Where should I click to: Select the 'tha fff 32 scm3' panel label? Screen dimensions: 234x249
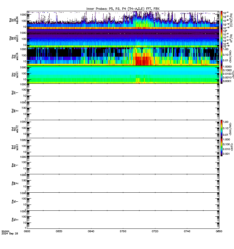(14, 38)
